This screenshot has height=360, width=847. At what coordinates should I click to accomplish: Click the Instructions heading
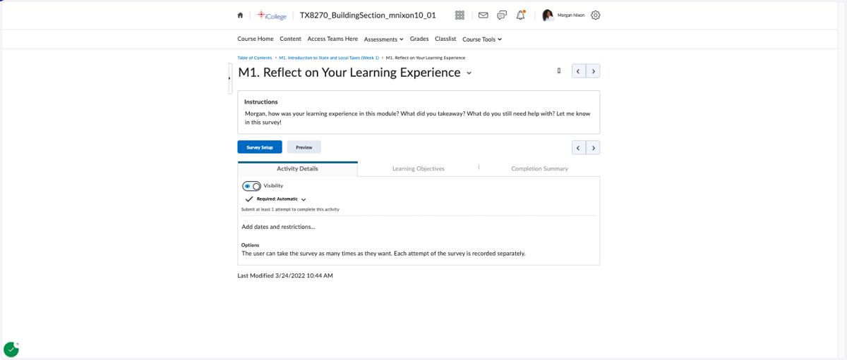click(261, 101)
